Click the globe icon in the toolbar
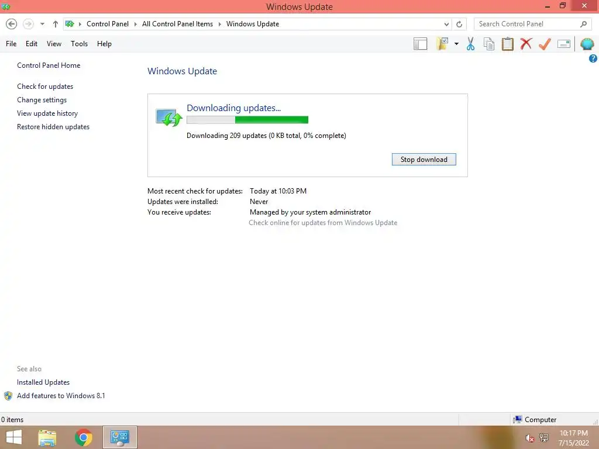Screen dimensions: 599x449 pyautogui.click(x=587, y=44)
